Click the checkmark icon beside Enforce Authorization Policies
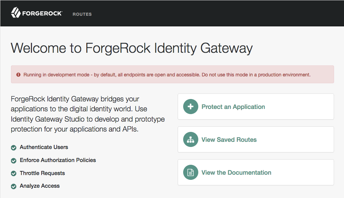 [14, 161]
